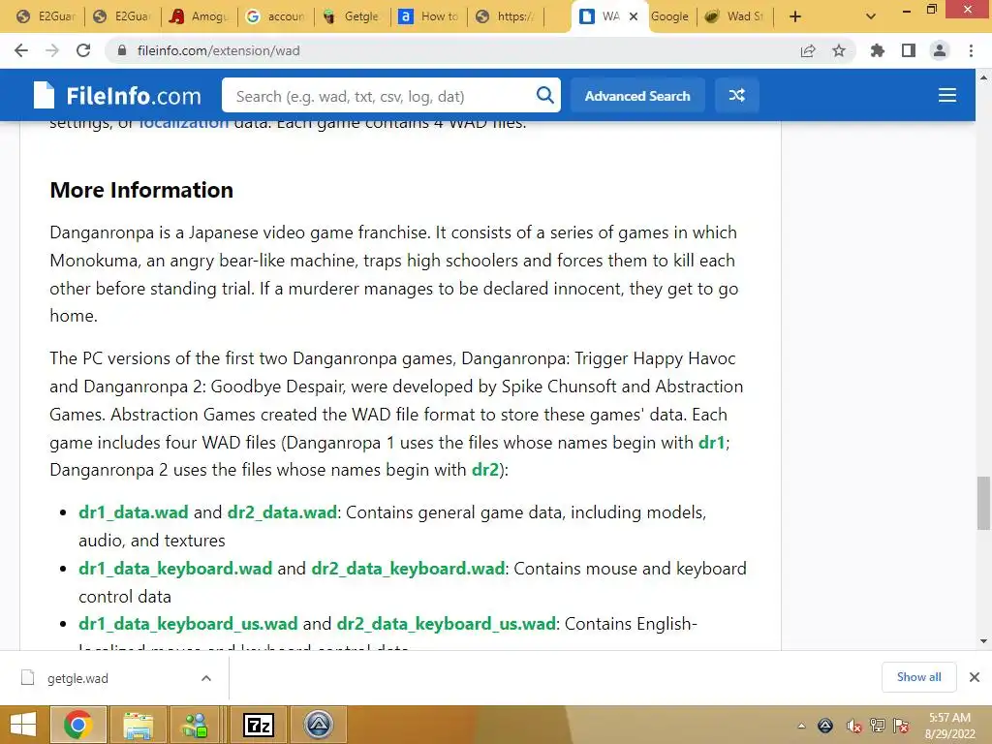
Task: Open the Chrome profile avatar
Action: coord(940,50)
